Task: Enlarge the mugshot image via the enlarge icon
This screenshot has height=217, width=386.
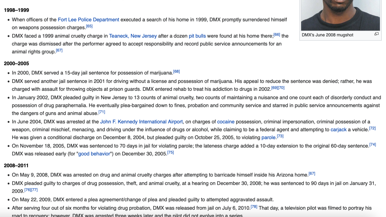Action: pyautogui.click(x=376, y=34)
